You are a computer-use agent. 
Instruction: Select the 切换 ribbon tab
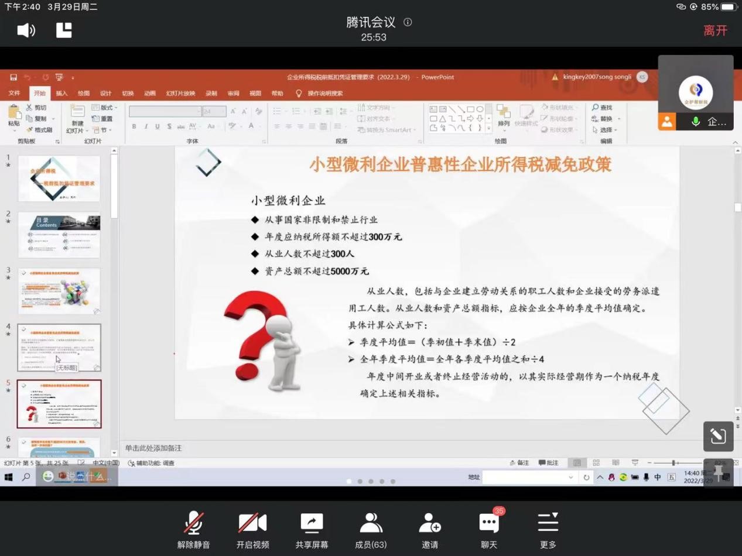pyautogui.click(x=128, y=93)
